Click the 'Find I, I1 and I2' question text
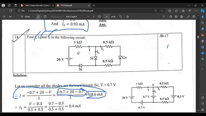Screen dimensions: 206x116 coord(56,37)
